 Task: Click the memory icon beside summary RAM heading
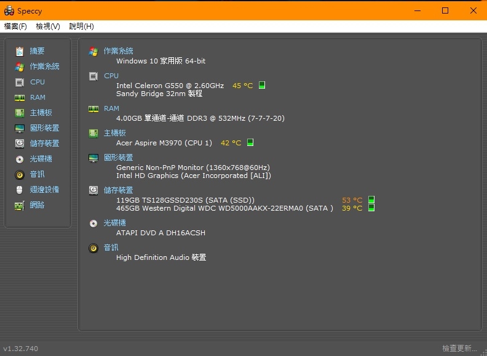coord(93,109)
